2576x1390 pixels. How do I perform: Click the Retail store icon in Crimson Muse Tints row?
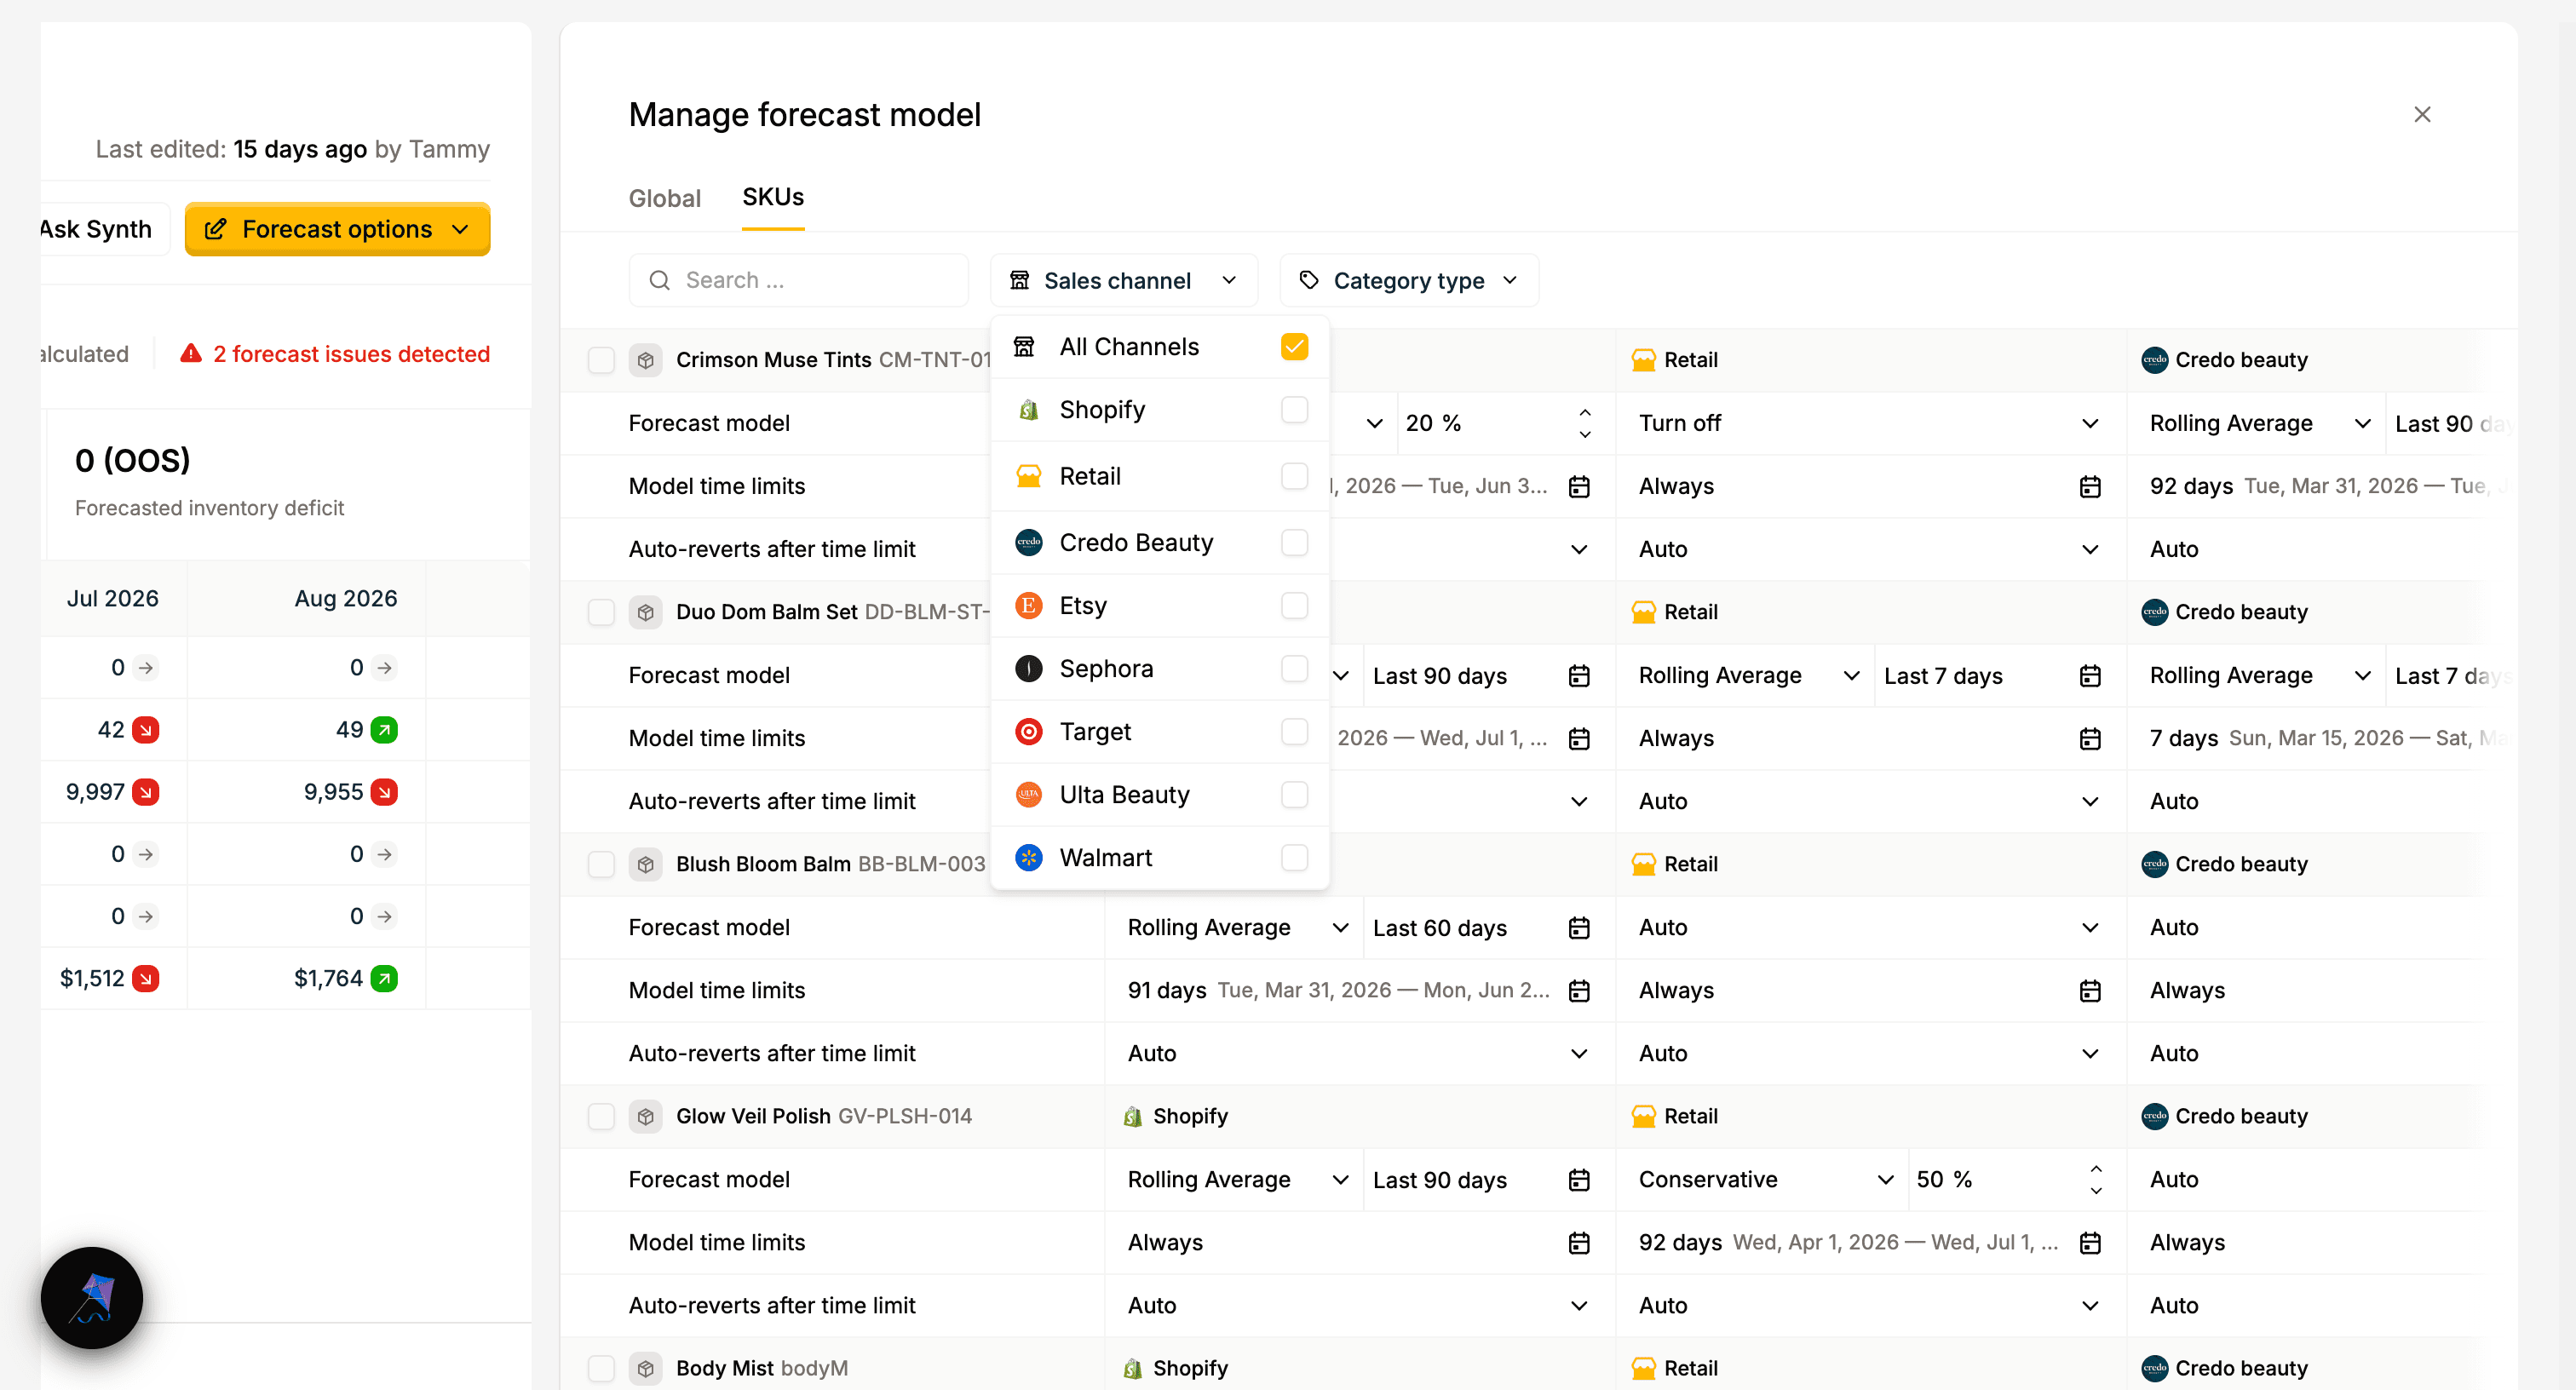[1643, 360]
